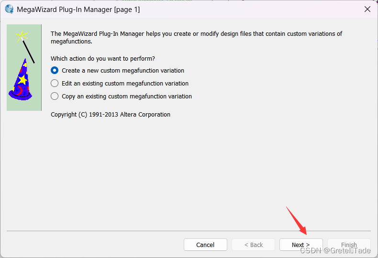Click the 'Which action do you want to perform?' text

(103, 59)
